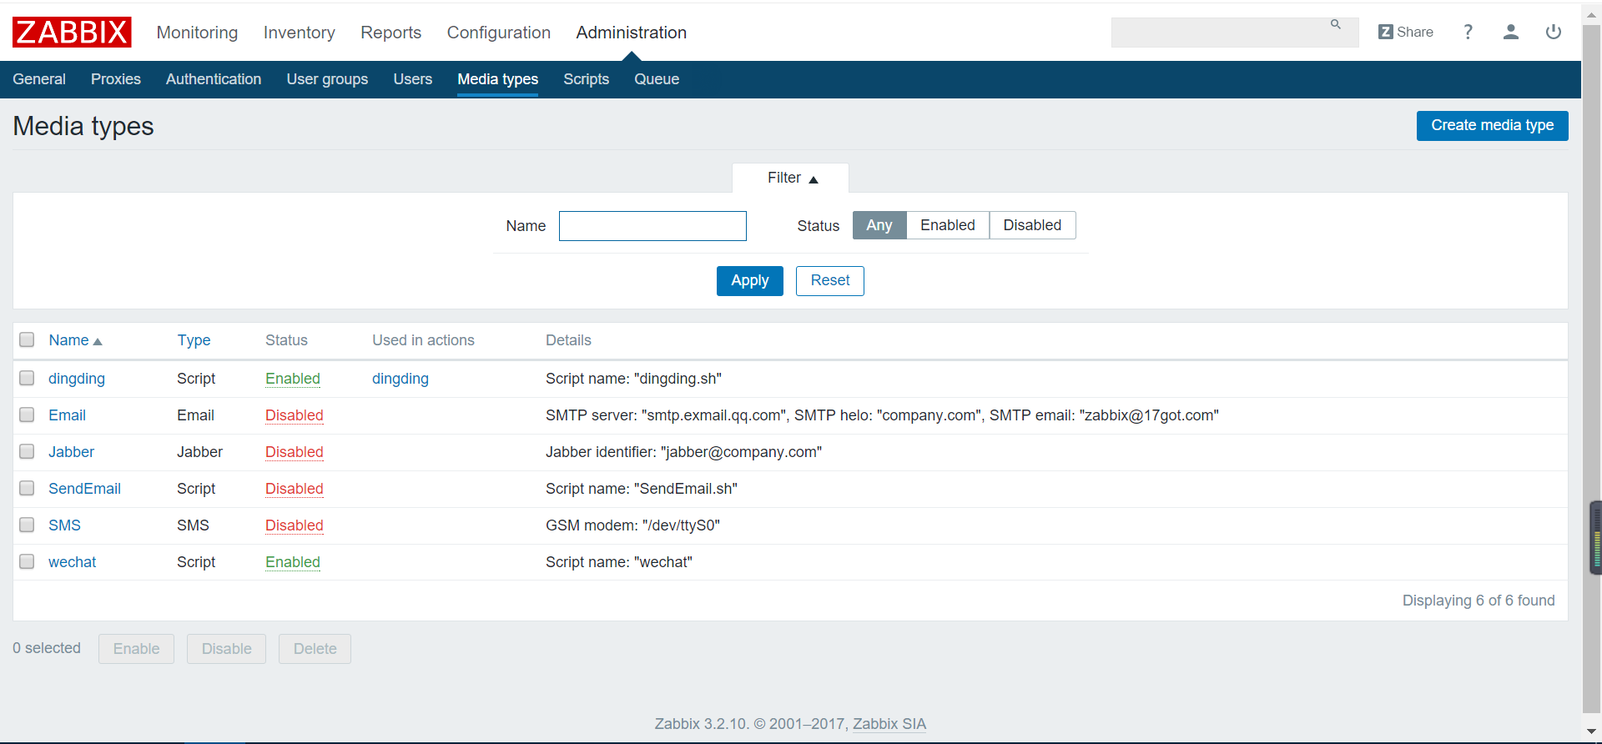
Task: Go to the Queue submenu
Action: pos(657,79)
